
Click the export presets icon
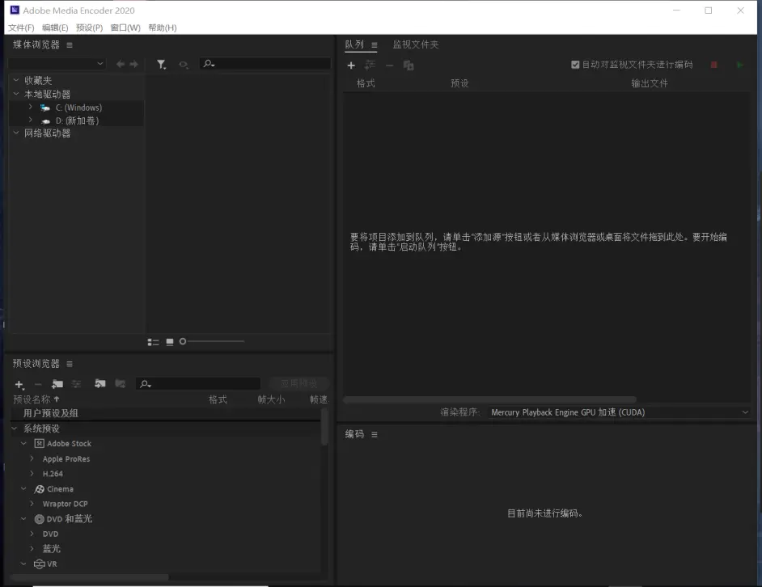point(120,384)
